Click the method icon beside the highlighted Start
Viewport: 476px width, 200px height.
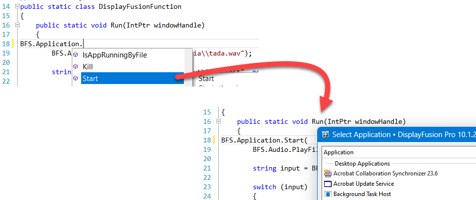pos(76,78)
